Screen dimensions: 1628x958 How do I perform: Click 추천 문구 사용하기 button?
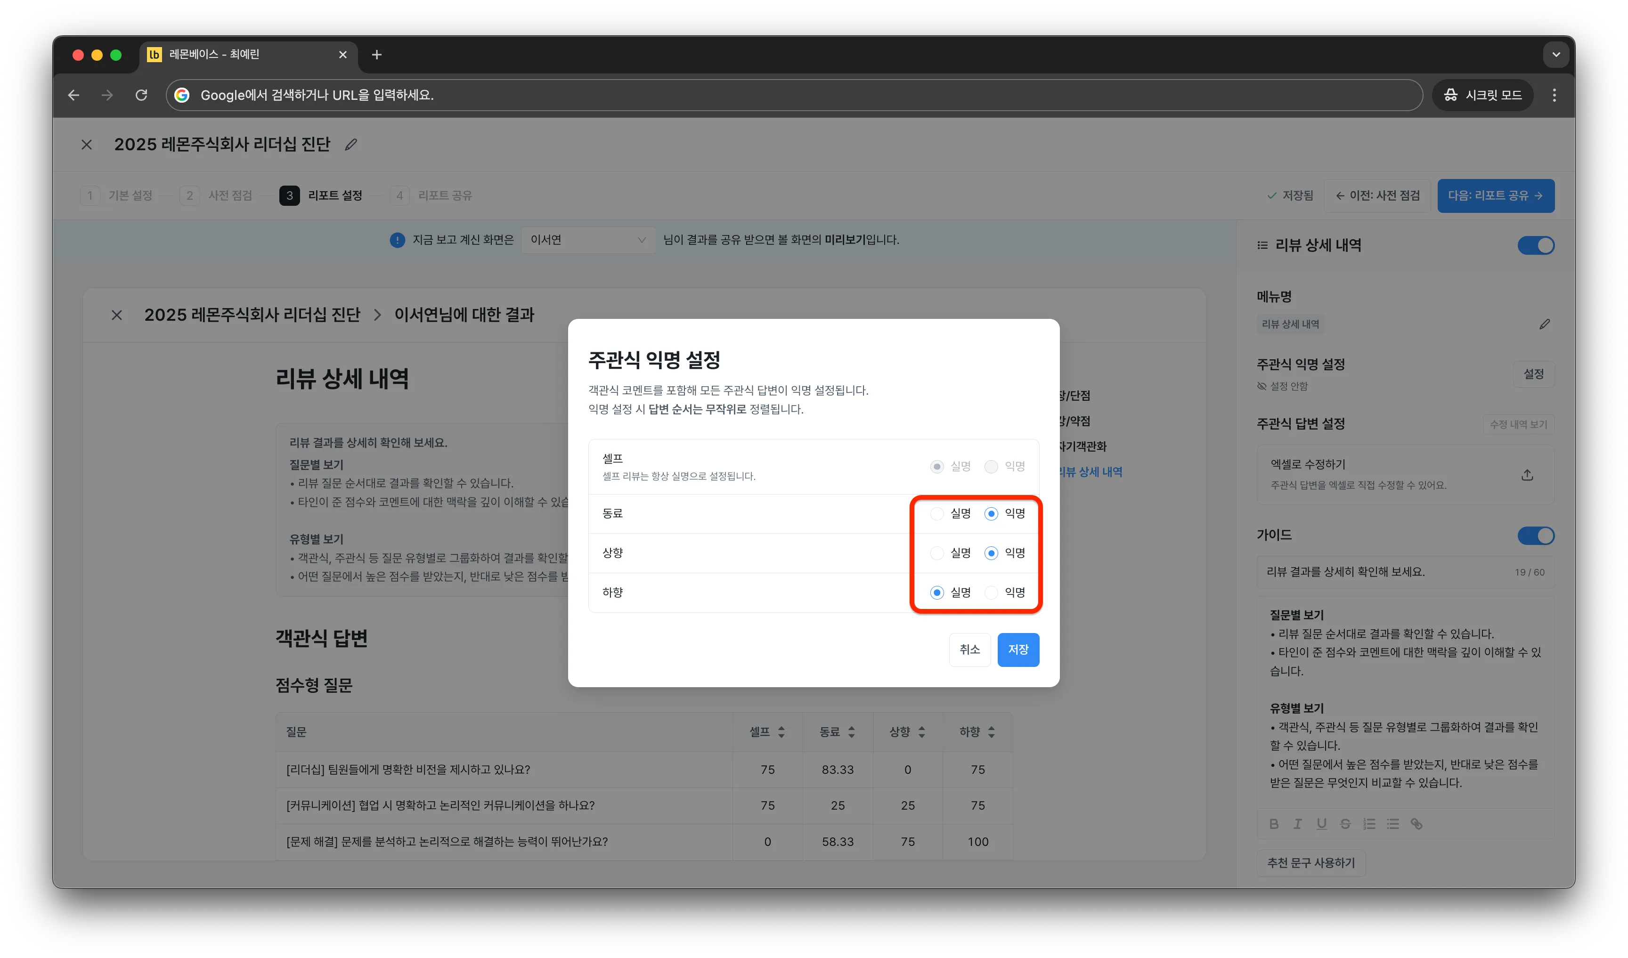click(x=1311, y=863)
